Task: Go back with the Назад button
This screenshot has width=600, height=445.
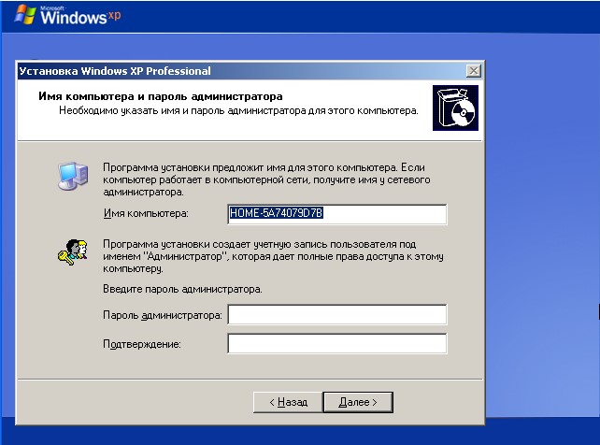Action: [x=288, y=402]
